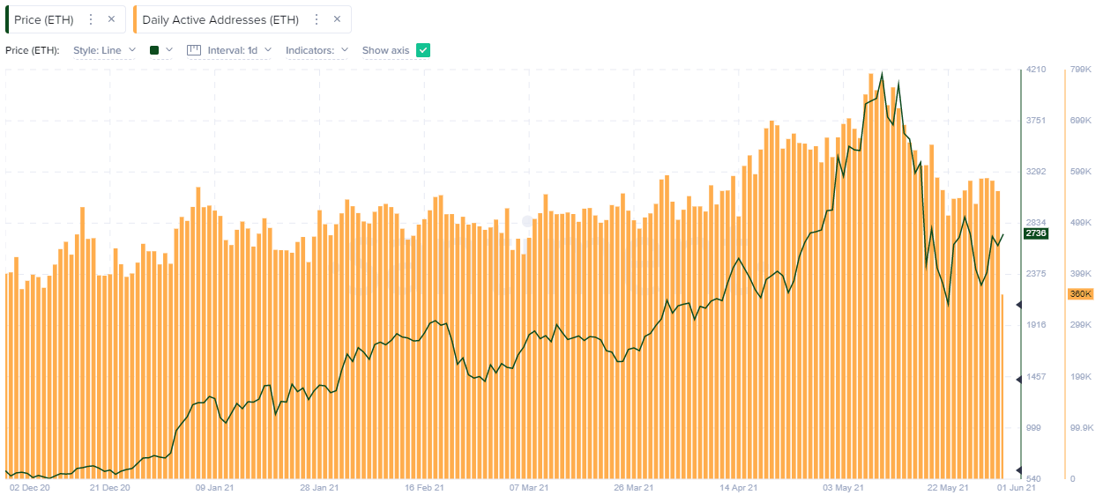Click the 360K active addresses label
Screen dimensions: 1103x495
coord(1081,294)
